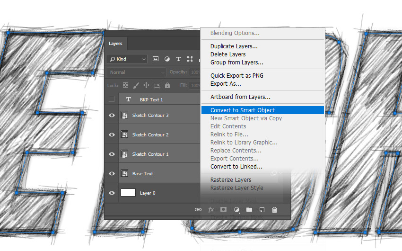Lock position move icon
Image resolution: width=402 pixels, height=251 pixels.
tap(146, 85)
